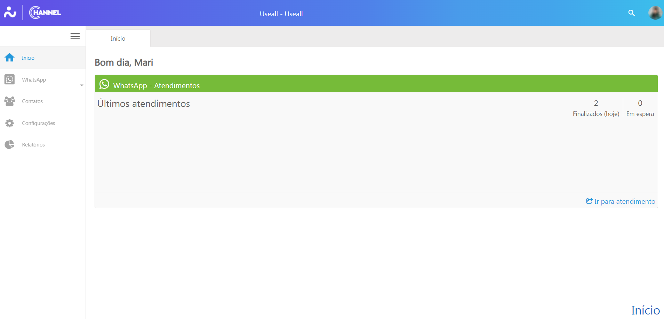Click the WhatsApp sidebar icon
The height and width of the screenshot is (319, 664).
9,79
